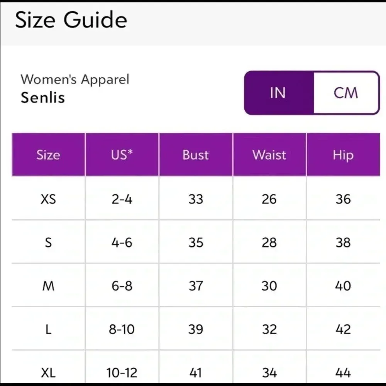Select the M size row label
This screenshot has width=386, height=386.
(x=48, y=286)
